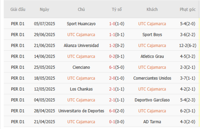Screen dimensions: 200x129
Task: Open the Sport Boys team link
Action: click(x=152, y=35)
